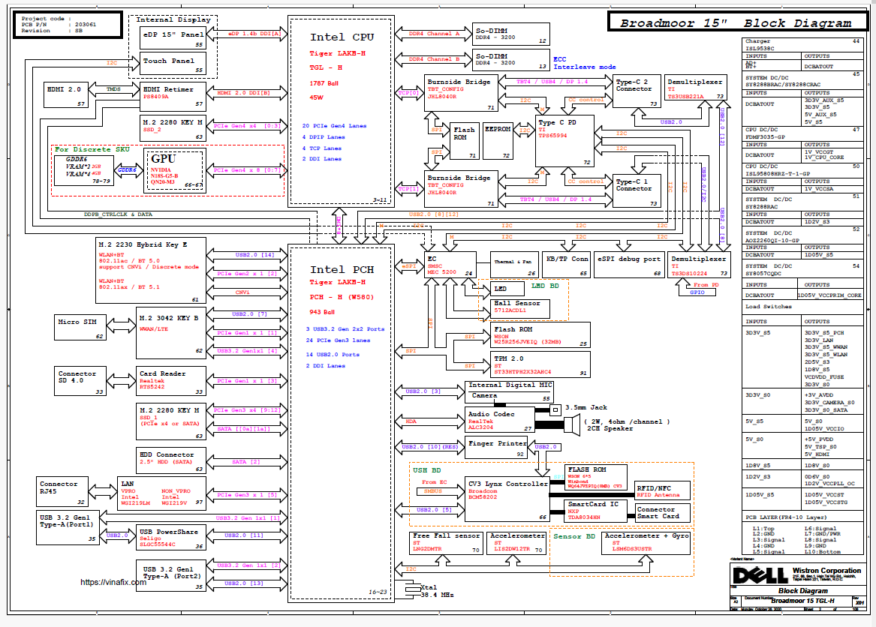This screenshot has width=876, height=627.
Task: Click the HDMI Retimer block
Action: click(173, 96)
